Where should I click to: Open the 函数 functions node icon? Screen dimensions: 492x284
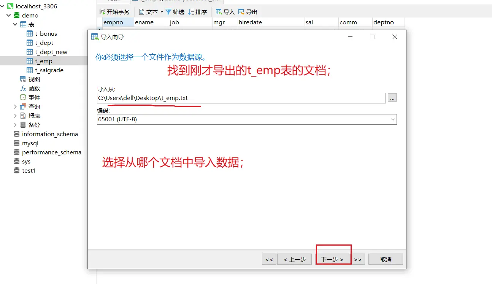click(23, 89)
